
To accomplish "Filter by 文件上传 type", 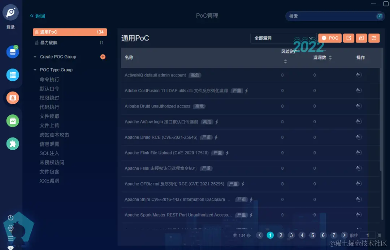I will coord(49,126).
